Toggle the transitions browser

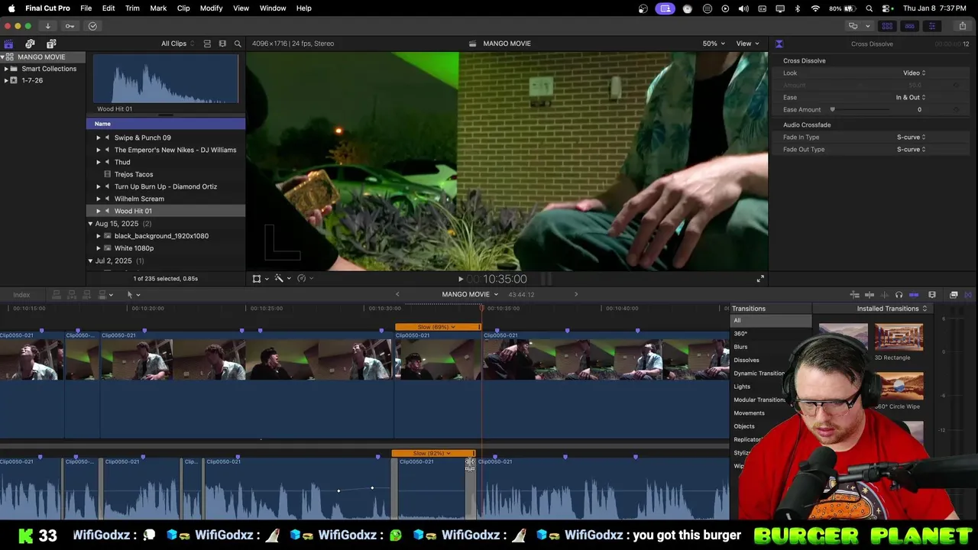968,295
